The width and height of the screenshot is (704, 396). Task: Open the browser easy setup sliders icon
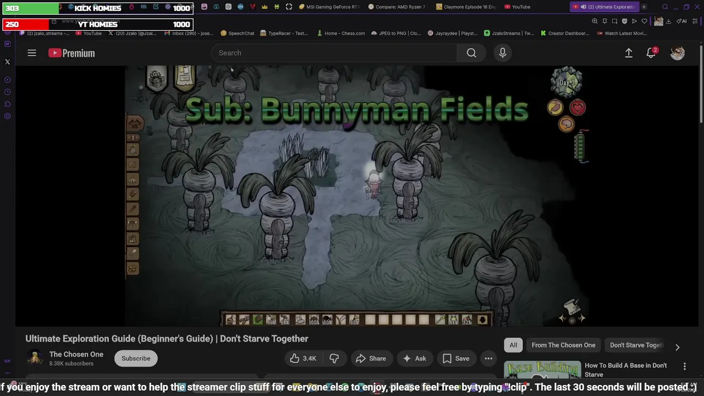(695, 21)
